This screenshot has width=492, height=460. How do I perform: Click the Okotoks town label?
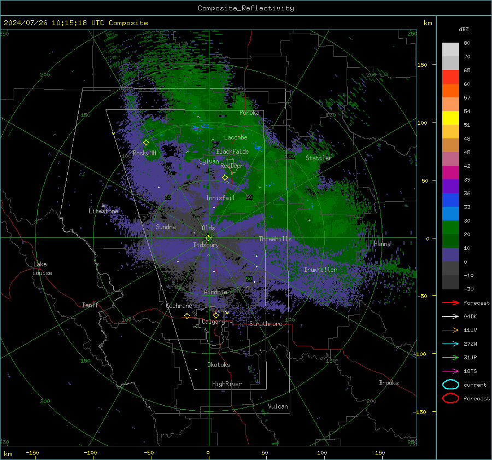(219, 365)
